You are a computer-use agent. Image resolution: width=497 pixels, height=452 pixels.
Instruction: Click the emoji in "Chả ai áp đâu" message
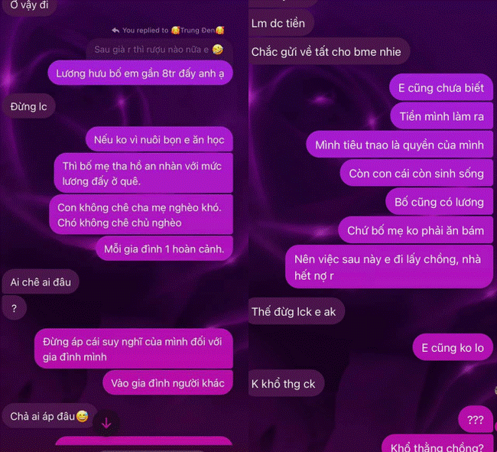(x=82, y=416)
